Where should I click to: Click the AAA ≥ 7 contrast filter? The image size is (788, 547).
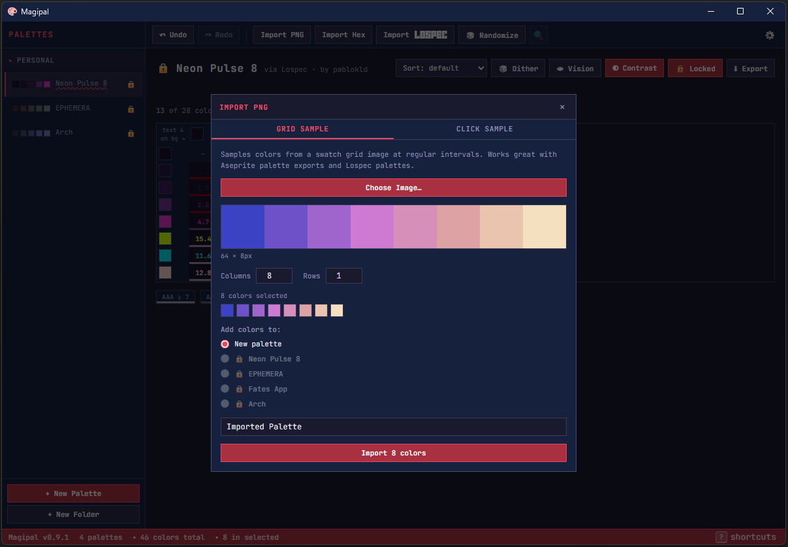pyautogui.click(x=175, y=297)
